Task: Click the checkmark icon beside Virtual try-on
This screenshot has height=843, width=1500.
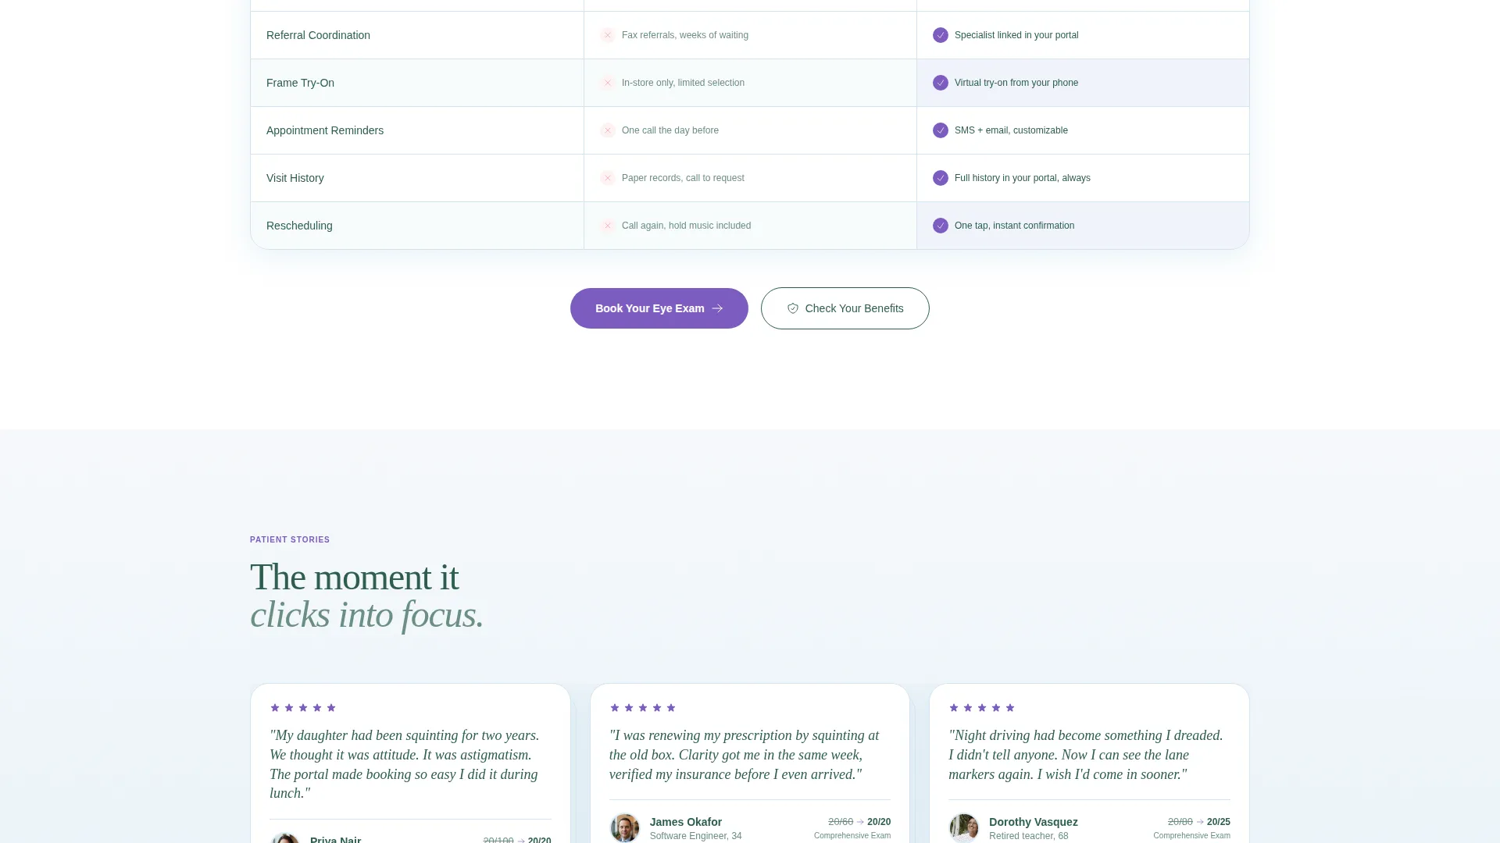Action: click(941, 83)
